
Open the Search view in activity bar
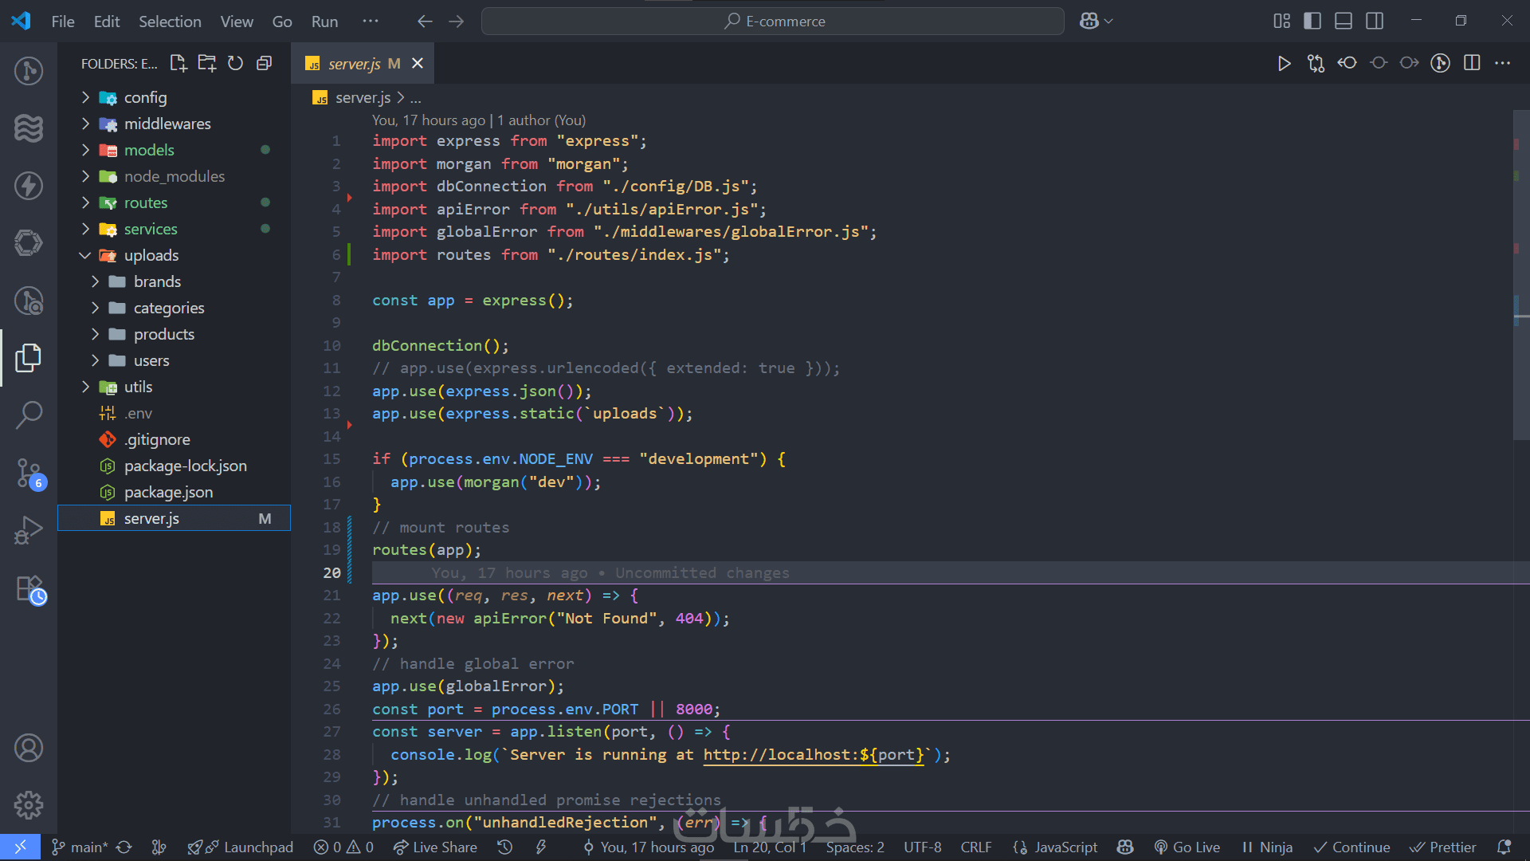pyautogui.click(x=29, y=415)
